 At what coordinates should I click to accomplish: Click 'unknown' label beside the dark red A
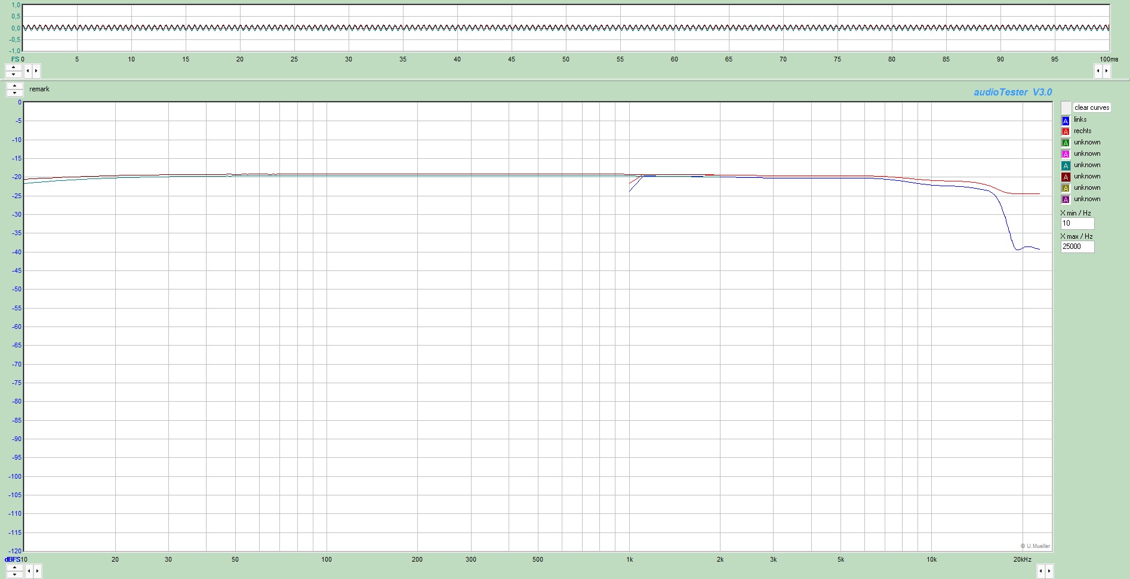click(x=1087, y=176)
